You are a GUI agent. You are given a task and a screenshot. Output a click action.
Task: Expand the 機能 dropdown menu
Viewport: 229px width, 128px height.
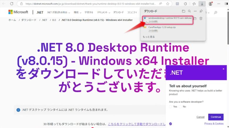(x=77, y=13)
